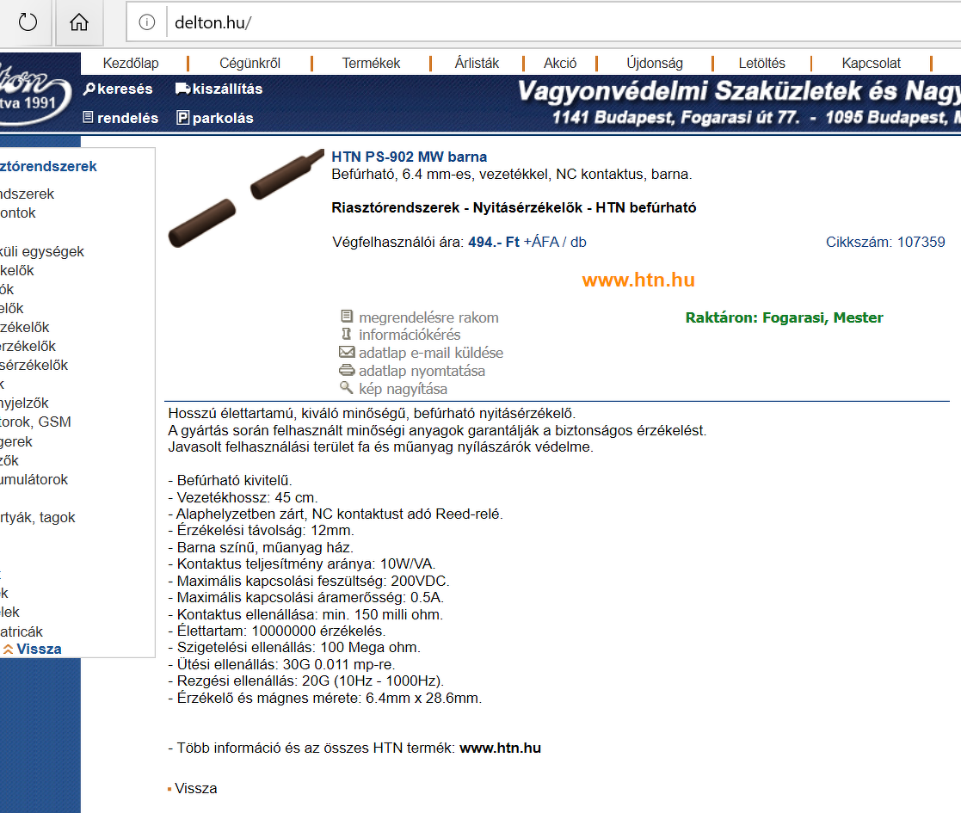Viewport: 961px width, 813px height.
Task: Click the P parking icon
Action: tap(182, 117)
